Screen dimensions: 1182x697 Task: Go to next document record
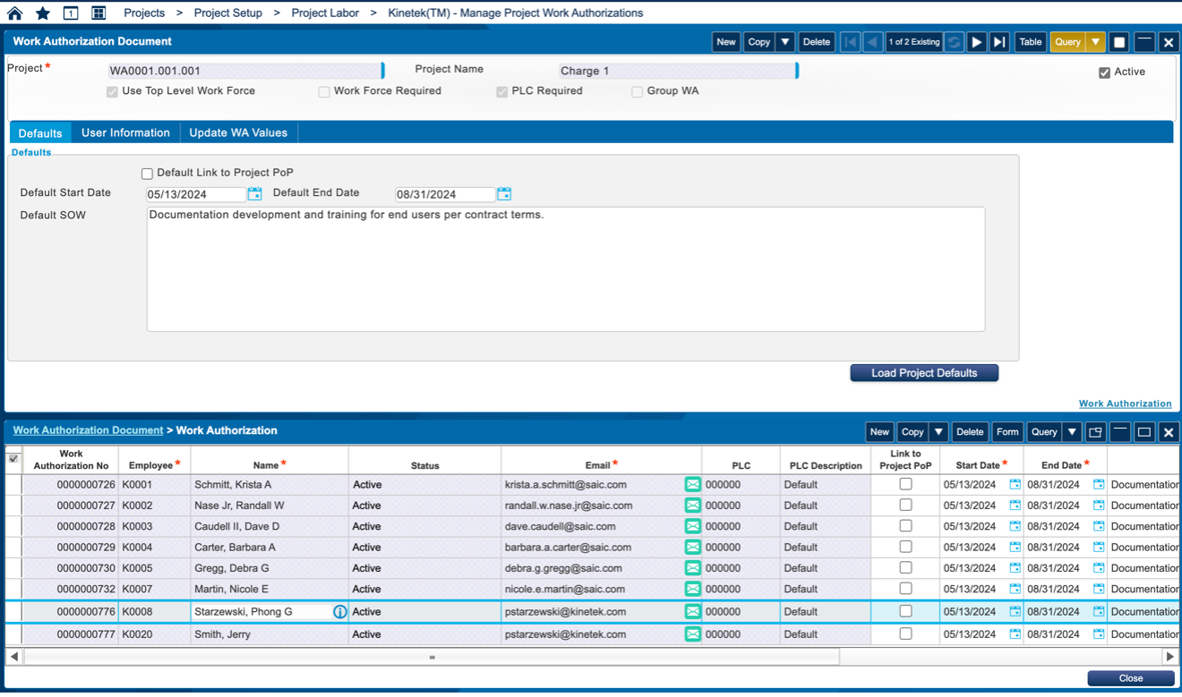pyautogui.click(x=977, y=42)
